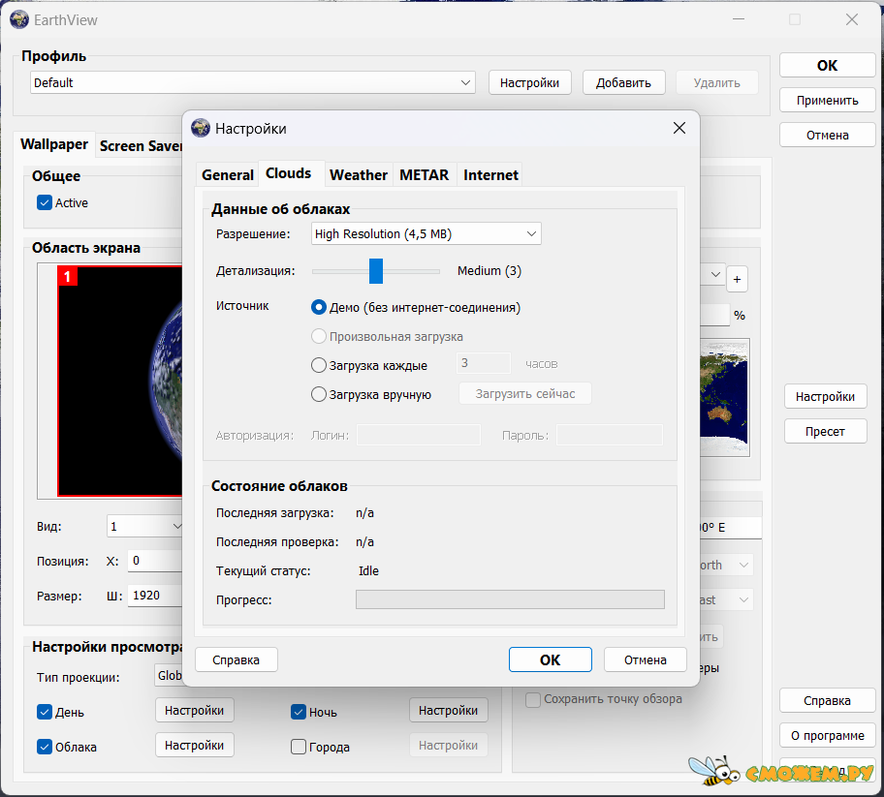This screenshot has height=797, width=884.
Task: Click the main window Справка button
Action: click(x=827, y=701)
